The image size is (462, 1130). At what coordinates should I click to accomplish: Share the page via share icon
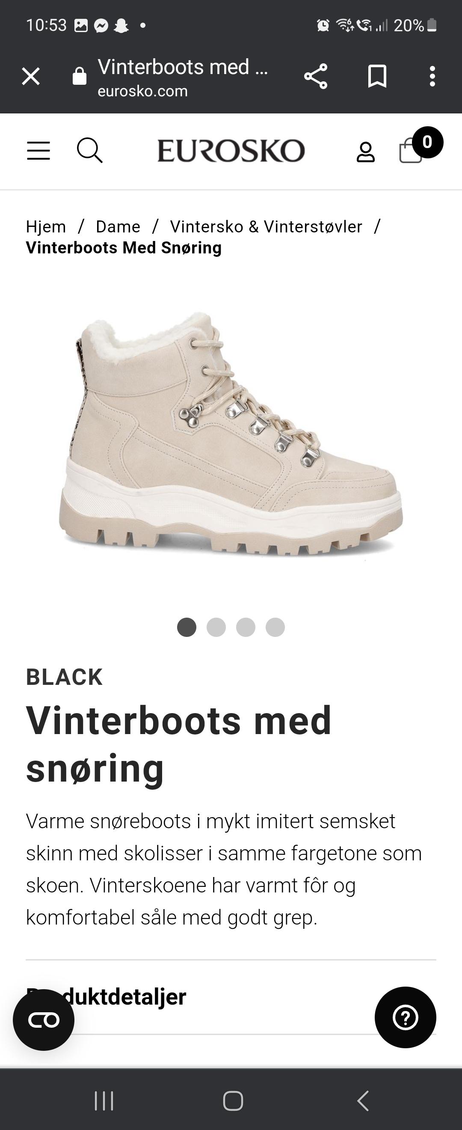point(316,76)
